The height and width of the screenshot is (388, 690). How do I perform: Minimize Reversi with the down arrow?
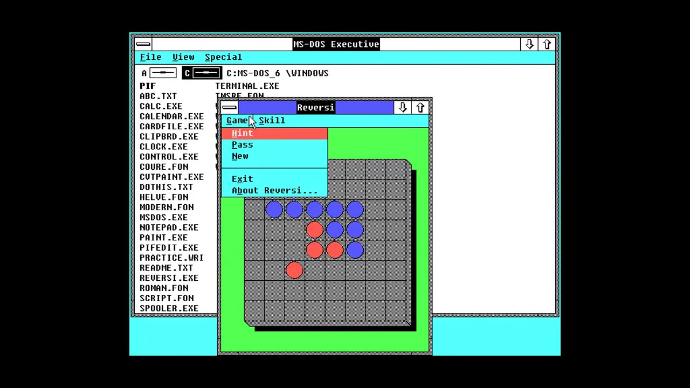point(402,107)
